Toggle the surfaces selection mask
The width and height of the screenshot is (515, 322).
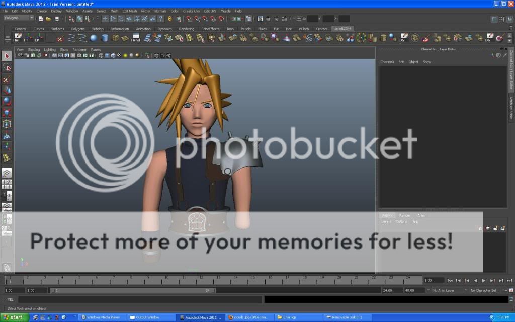[129, 19]
